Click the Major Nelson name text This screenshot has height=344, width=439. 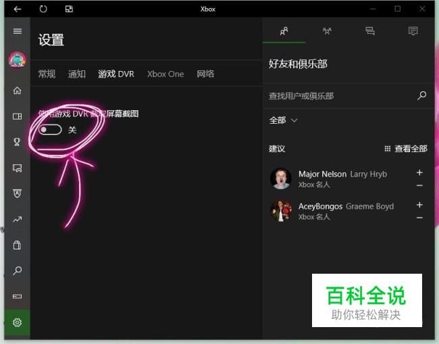pyautogui.click(x=323, y=174)
